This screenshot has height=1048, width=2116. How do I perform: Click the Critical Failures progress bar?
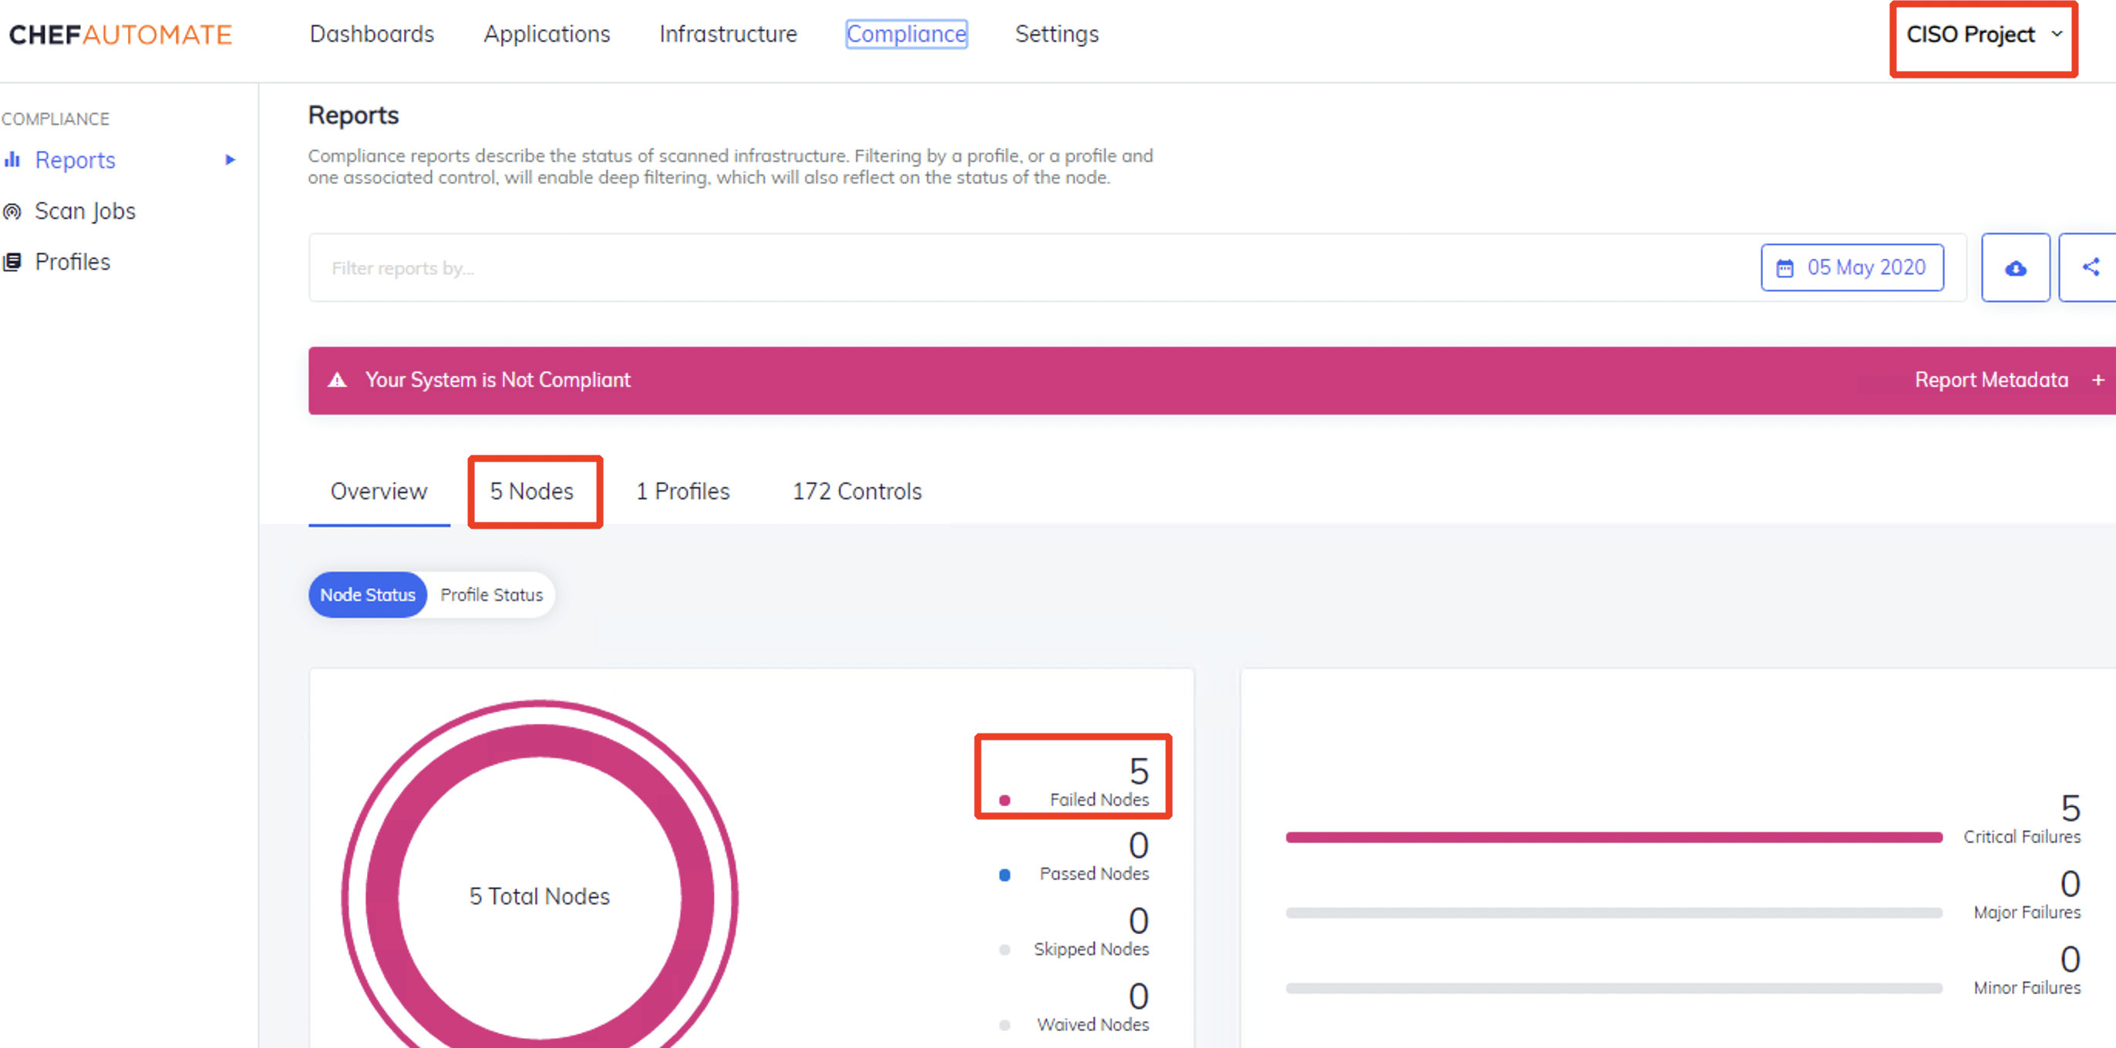pos(1613,837)
